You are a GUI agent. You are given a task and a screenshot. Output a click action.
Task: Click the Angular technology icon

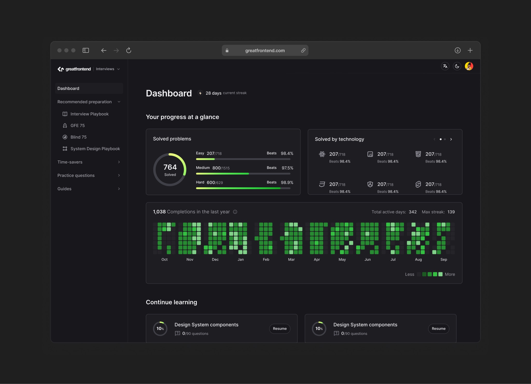pos(370,184)
